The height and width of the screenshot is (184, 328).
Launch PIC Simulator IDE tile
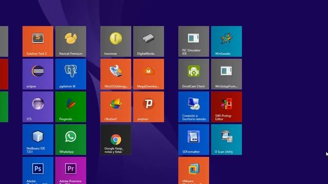(194, 41)
